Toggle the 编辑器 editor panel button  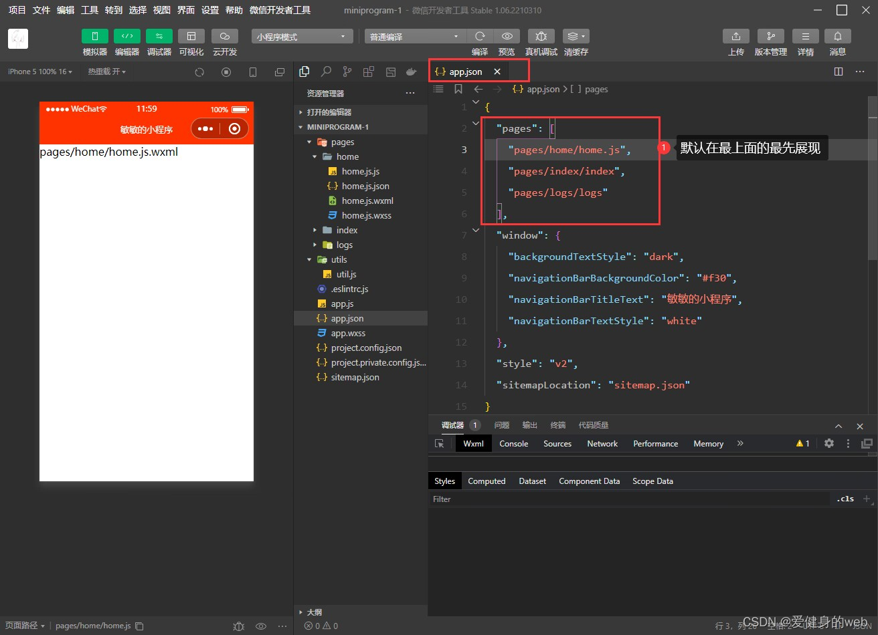[x=127, y=36]
